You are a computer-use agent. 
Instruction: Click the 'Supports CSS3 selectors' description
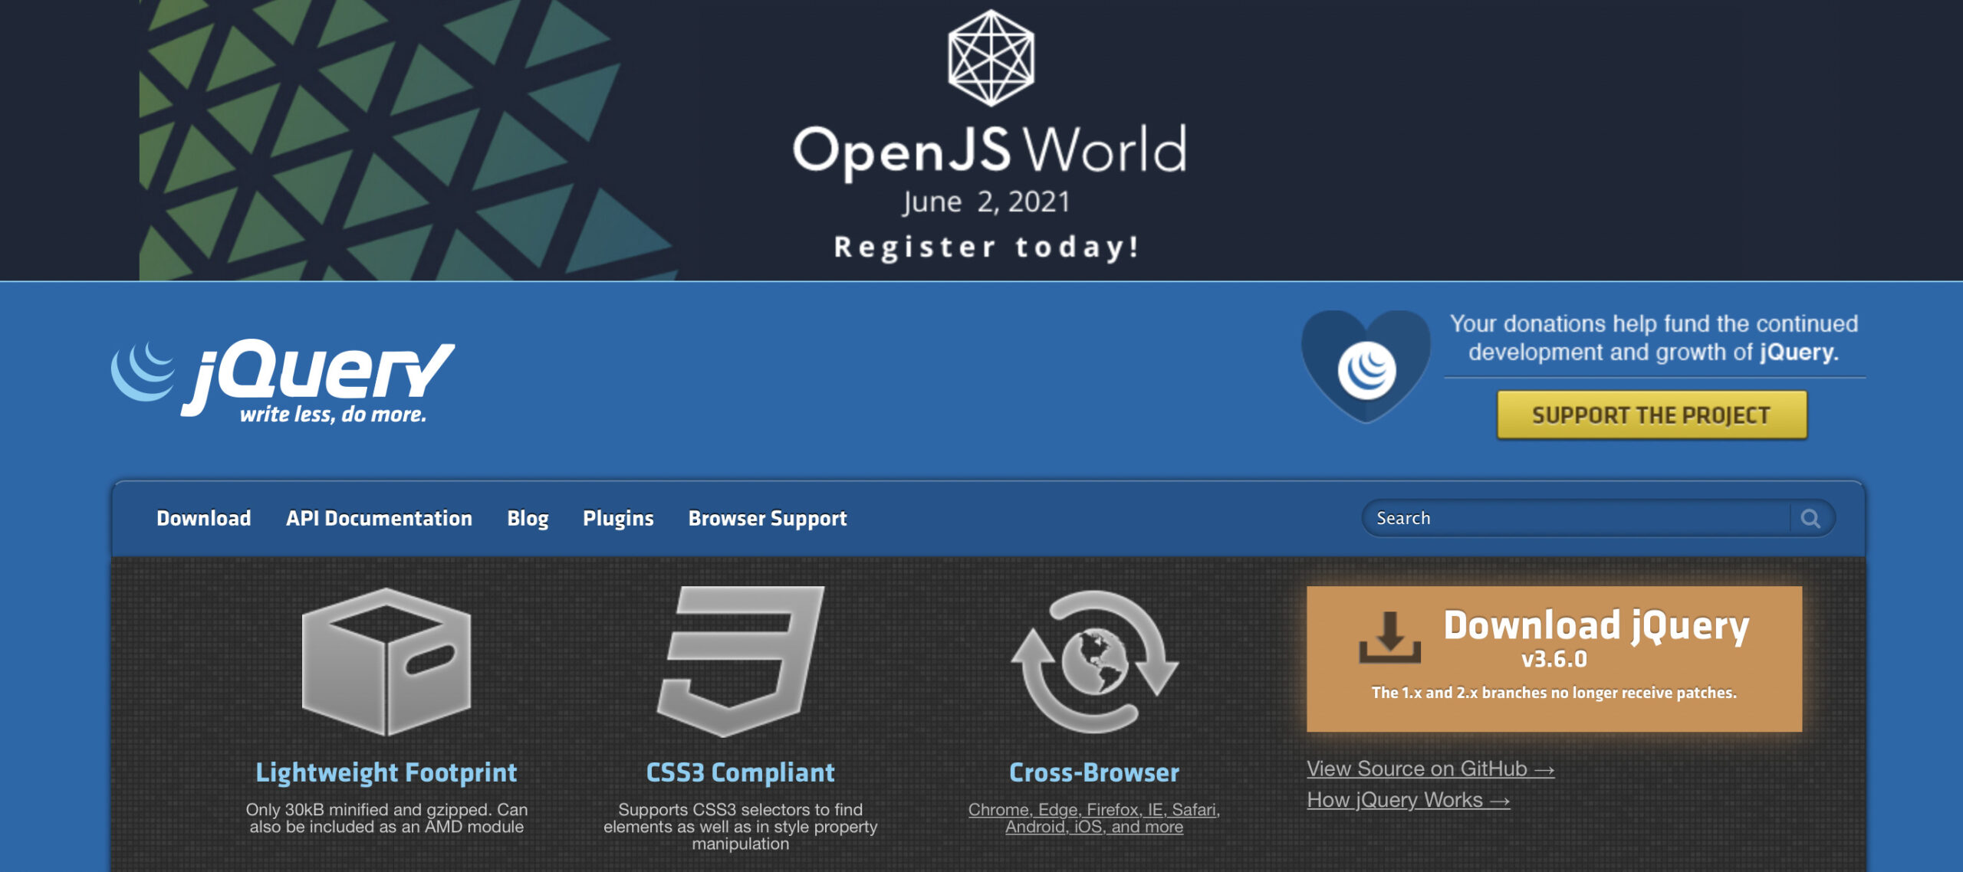pos(740,827)
